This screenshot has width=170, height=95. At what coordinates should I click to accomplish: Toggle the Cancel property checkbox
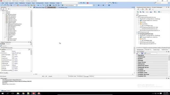[13, 56]
